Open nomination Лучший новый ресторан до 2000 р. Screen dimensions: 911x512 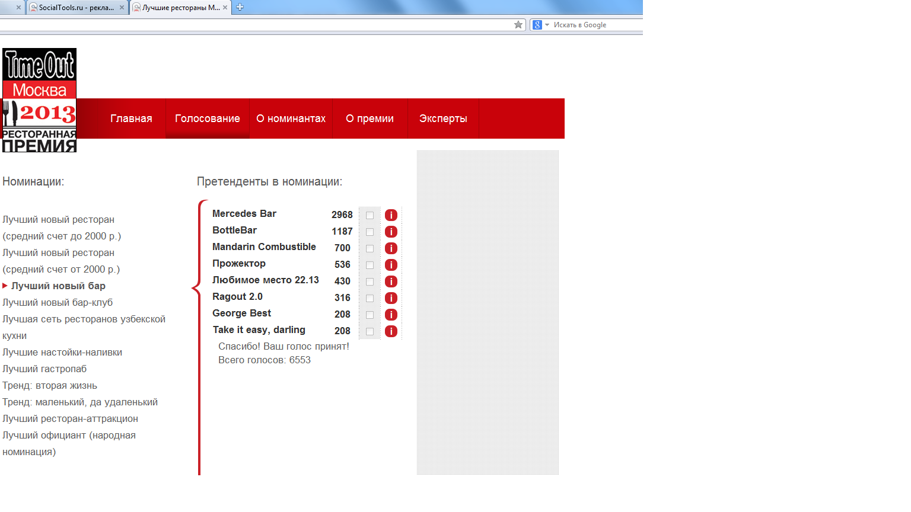(x=62, y=228)
